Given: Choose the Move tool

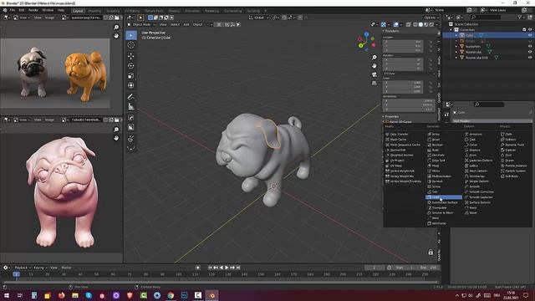Looking at the screenshot, I should pyautogui.click(x=131, y=56).
